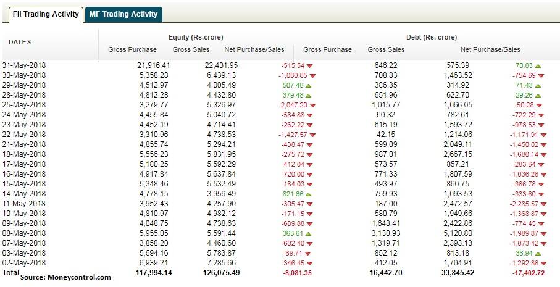The width and height of the screenshot is (560, 287).
Task: Click the Source: Moneycontrol.com text
Action: [x=65, y=278]
